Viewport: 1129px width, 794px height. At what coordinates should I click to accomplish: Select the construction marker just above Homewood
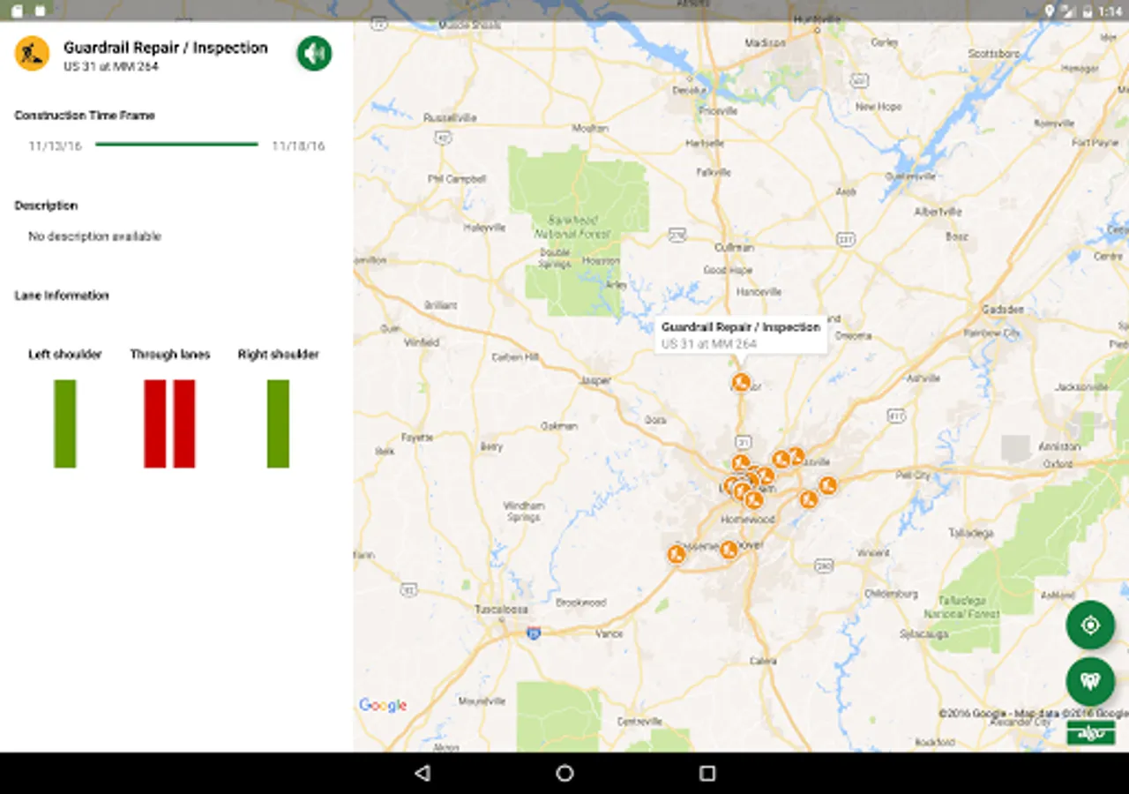pyautogui.click(x=753, y=500)
